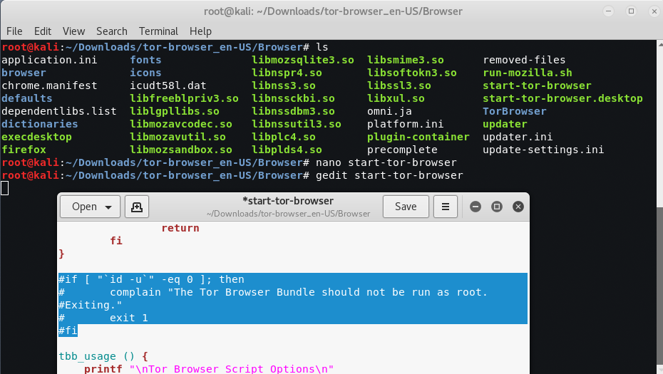Screen dimensions: 663x374
Task: Click the *start-tor-browser title in gedit
Action: [x=288, y=201]
